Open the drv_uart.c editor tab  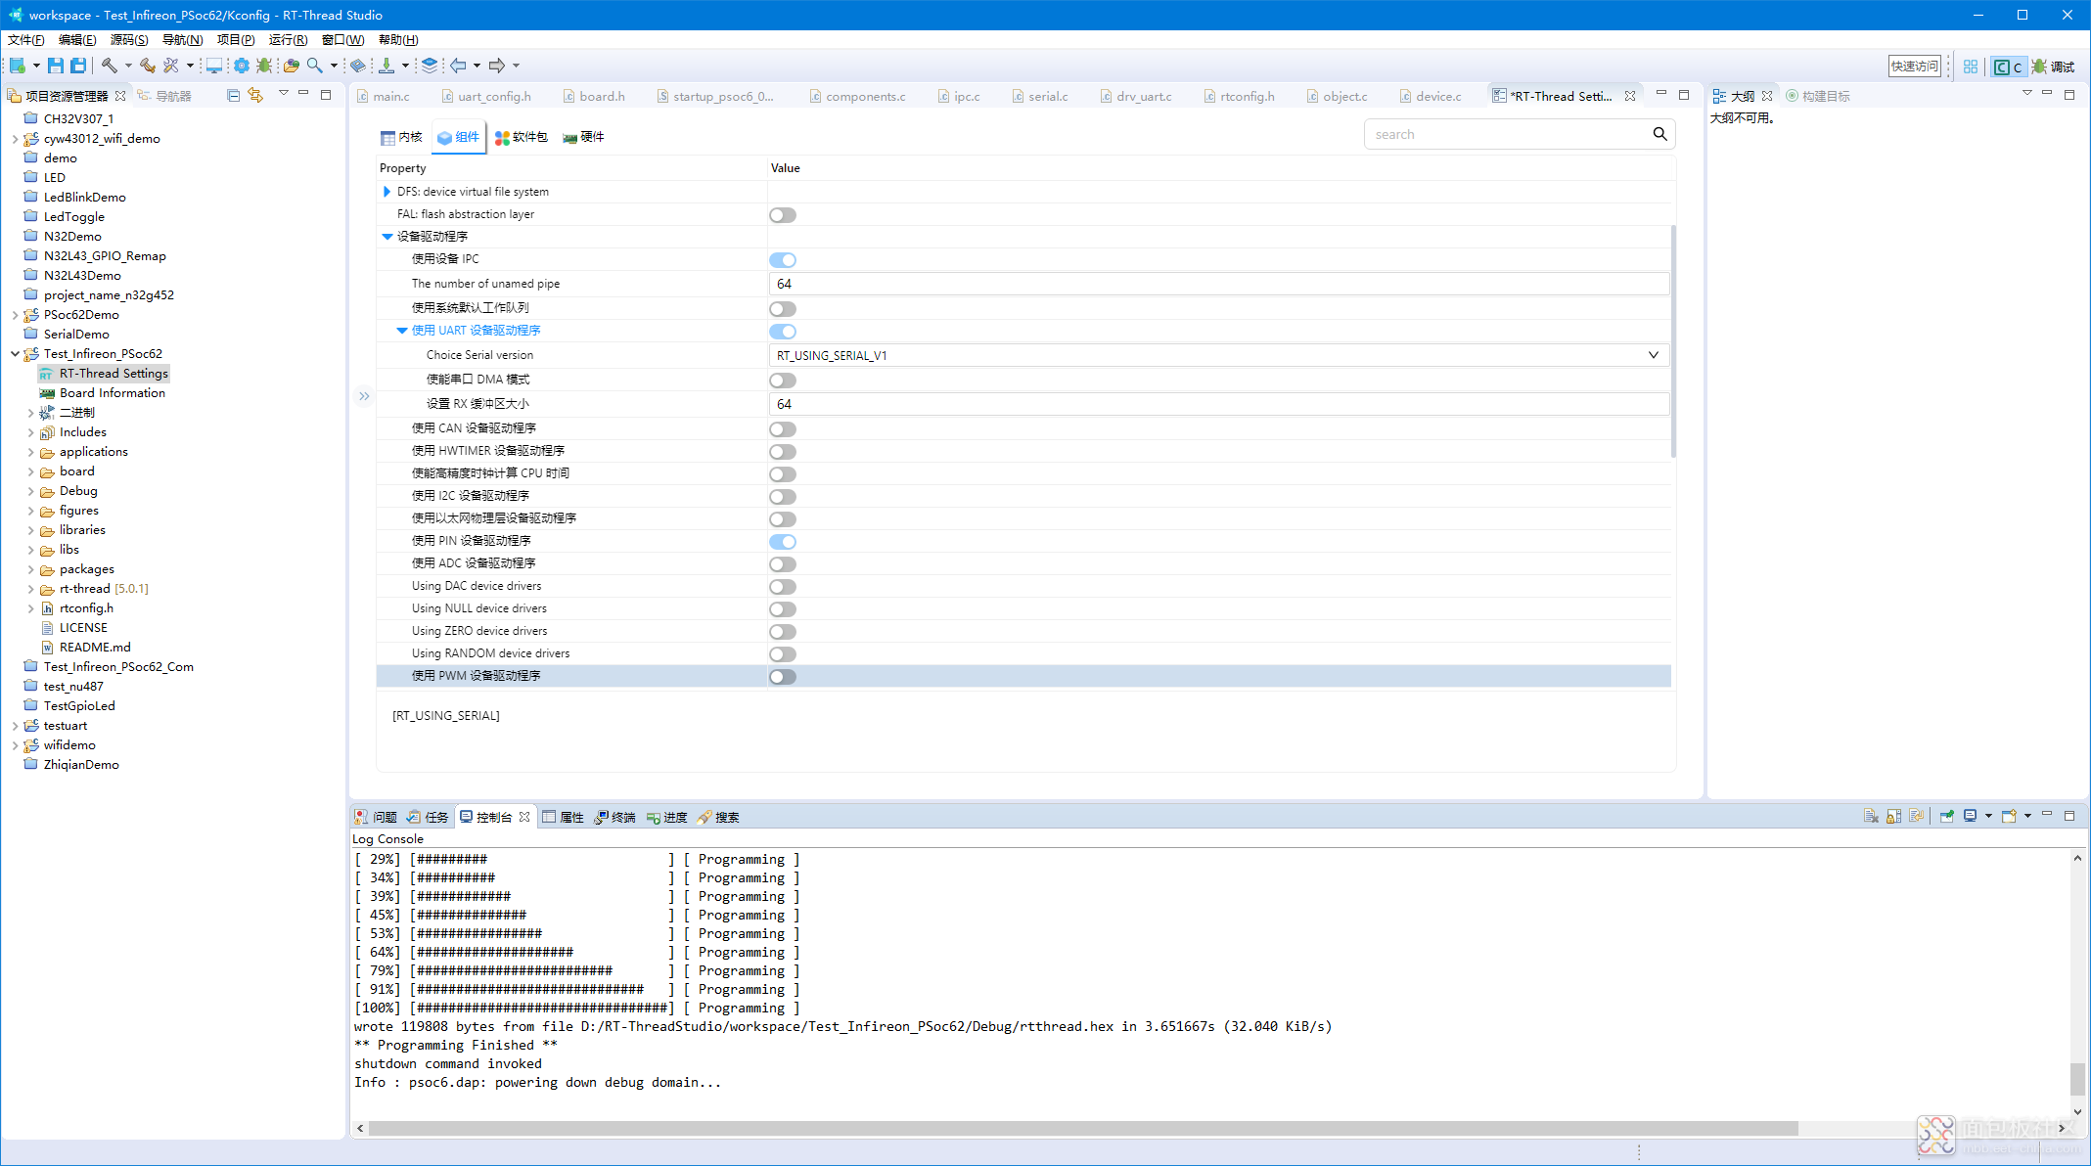point(1136,96)
